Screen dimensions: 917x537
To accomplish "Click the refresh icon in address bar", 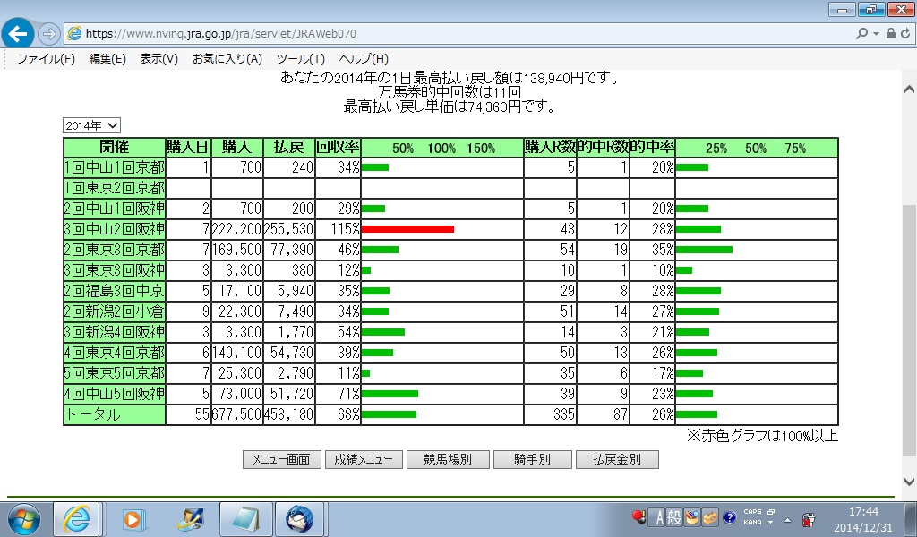I will coord(904,33).
